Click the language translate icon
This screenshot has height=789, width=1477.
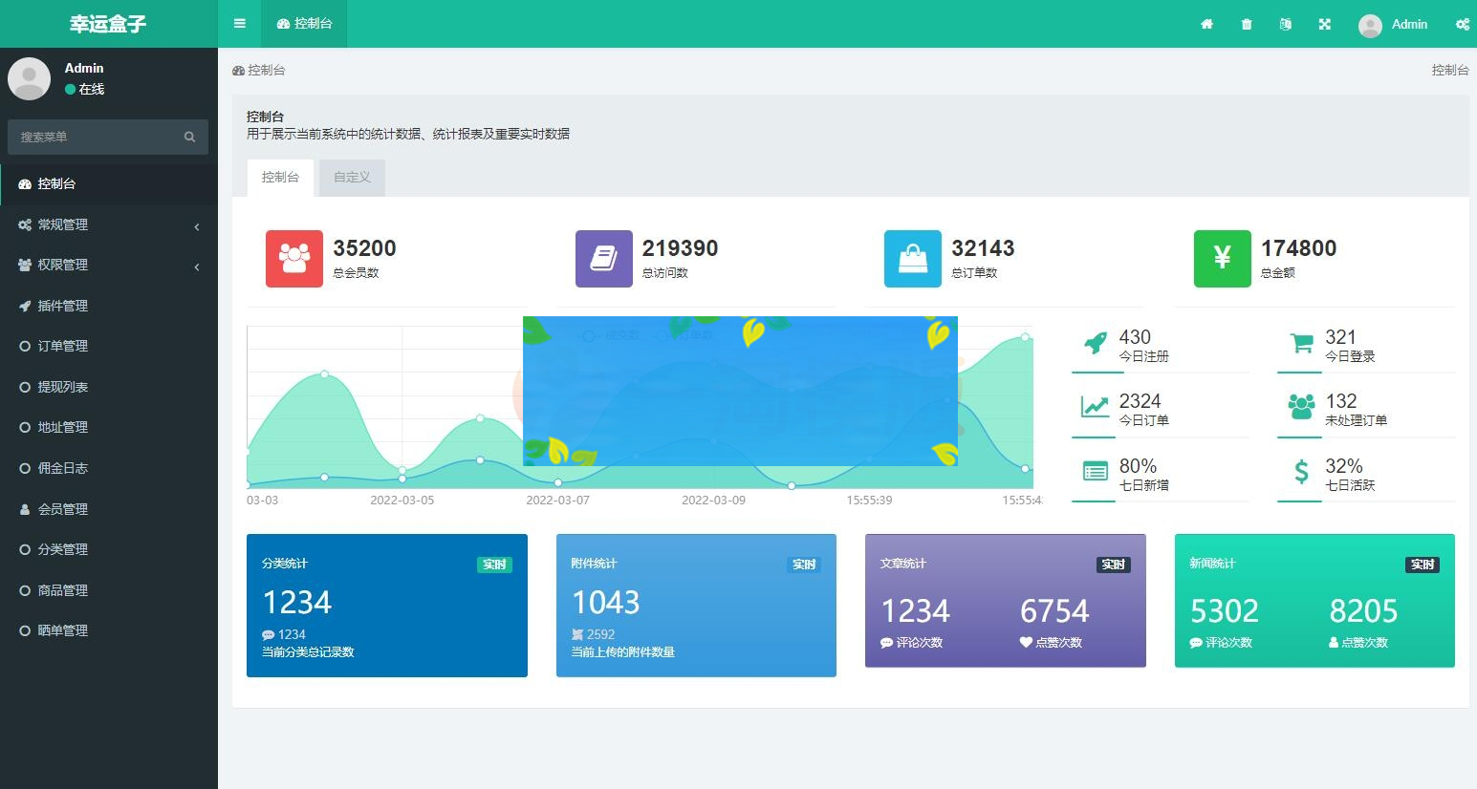(1286, 24)
